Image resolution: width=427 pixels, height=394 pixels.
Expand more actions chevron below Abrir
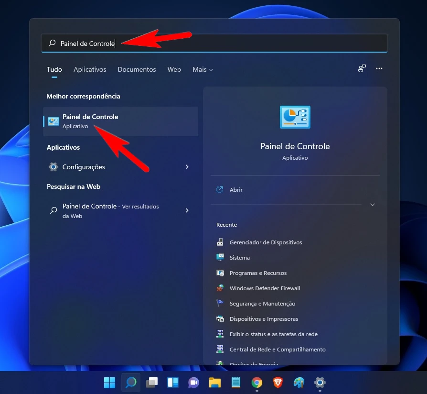[x=373, y=205]
